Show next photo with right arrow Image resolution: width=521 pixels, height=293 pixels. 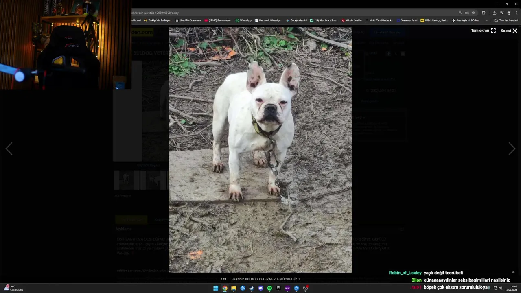(512, 149)
